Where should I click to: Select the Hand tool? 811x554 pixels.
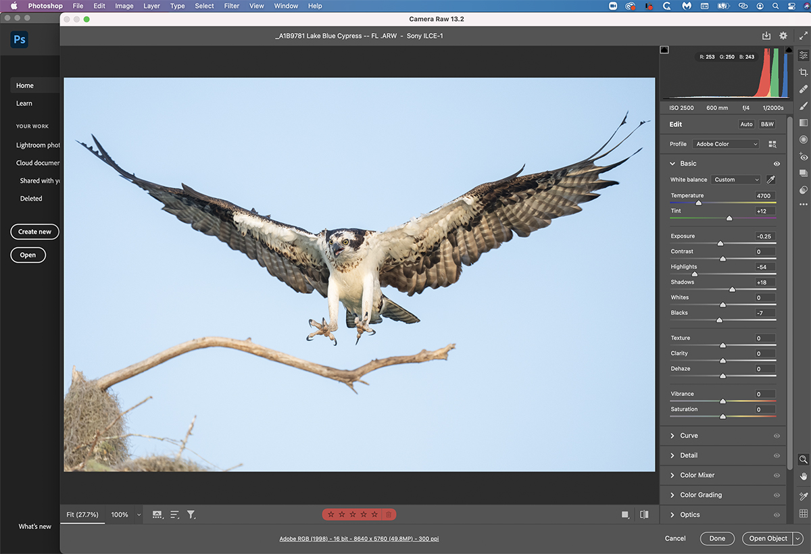[x=803, y=476]
